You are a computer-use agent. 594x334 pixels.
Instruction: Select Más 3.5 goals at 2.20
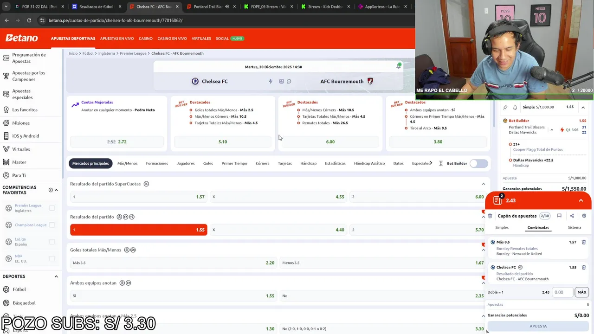[x=174, y=263]
